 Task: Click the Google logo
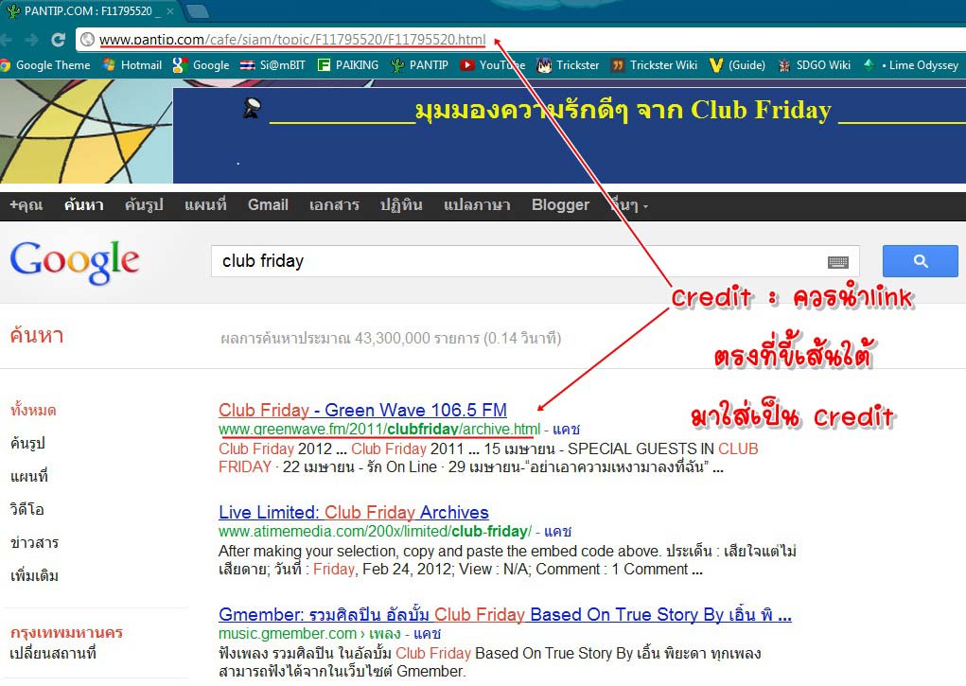(x=75, y=261)
